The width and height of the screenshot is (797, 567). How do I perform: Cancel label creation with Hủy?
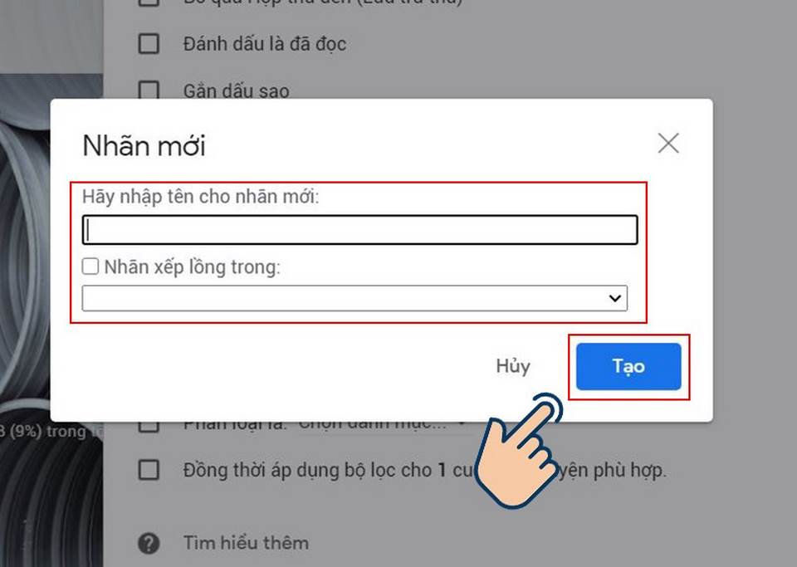513,366
